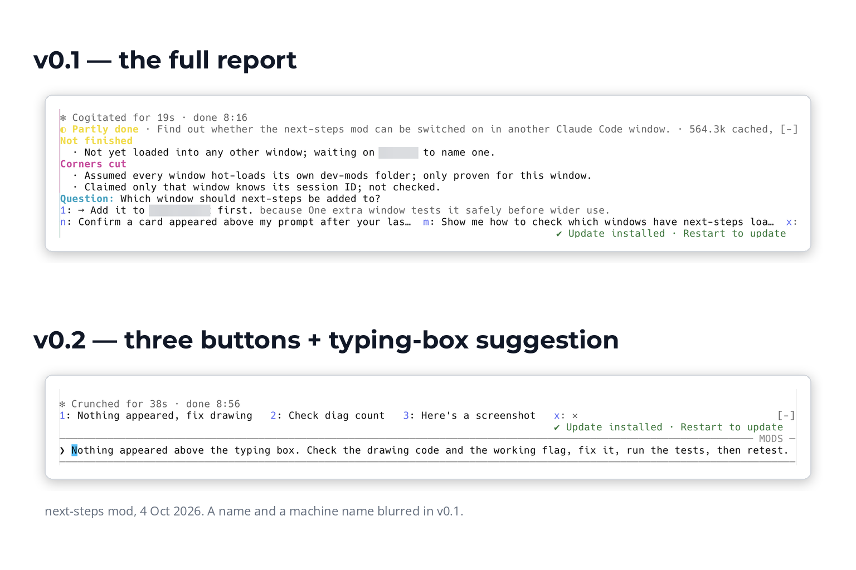Click the Cogitated for 19s status text
Screen dimensions: 856x570
tap(123, 117)
